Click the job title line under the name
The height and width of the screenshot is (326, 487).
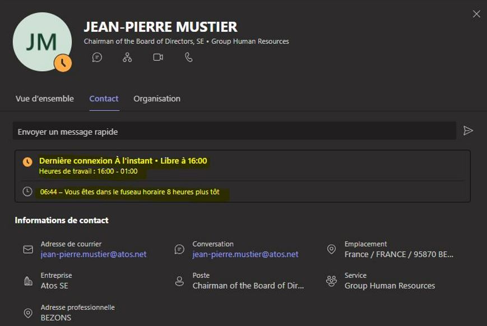point(187,41)
